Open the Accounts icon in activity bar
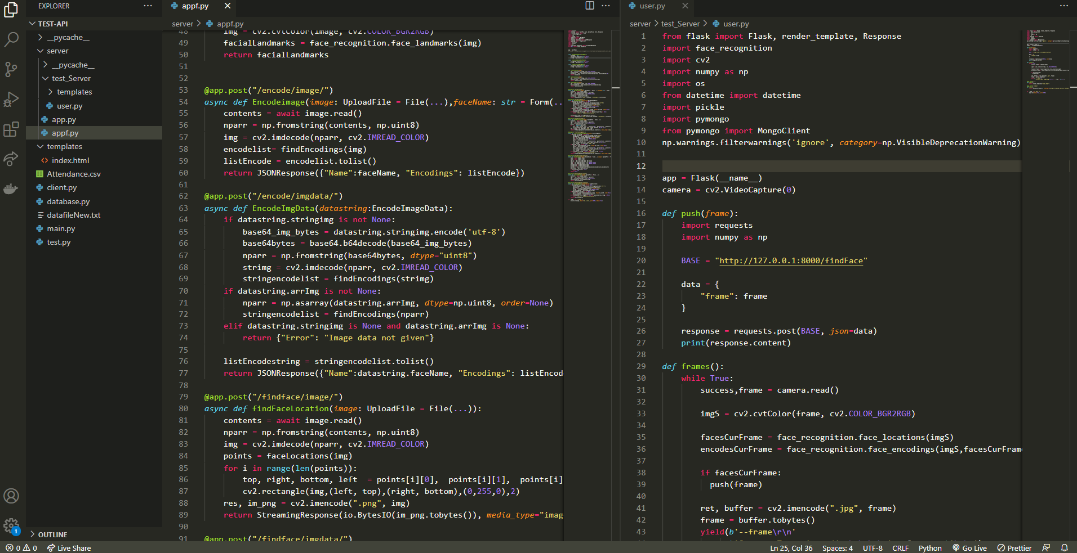1077x553 pixels. tap(11, 496)
